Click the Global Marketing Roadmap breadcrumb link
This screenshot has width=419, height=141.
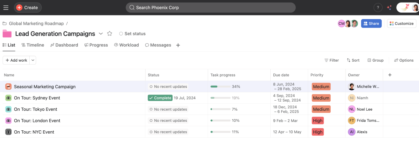coord(36,24)
